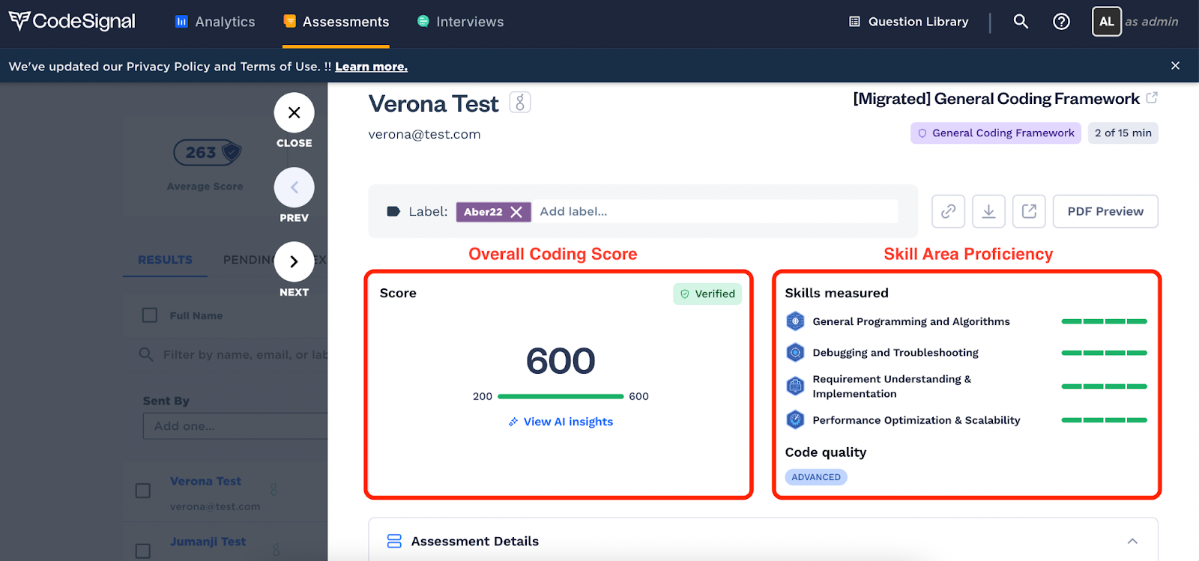Switch to the RESULTS tab
Image resolution: width=1199 pixels, height=561 pixels.
coord(165,260)
